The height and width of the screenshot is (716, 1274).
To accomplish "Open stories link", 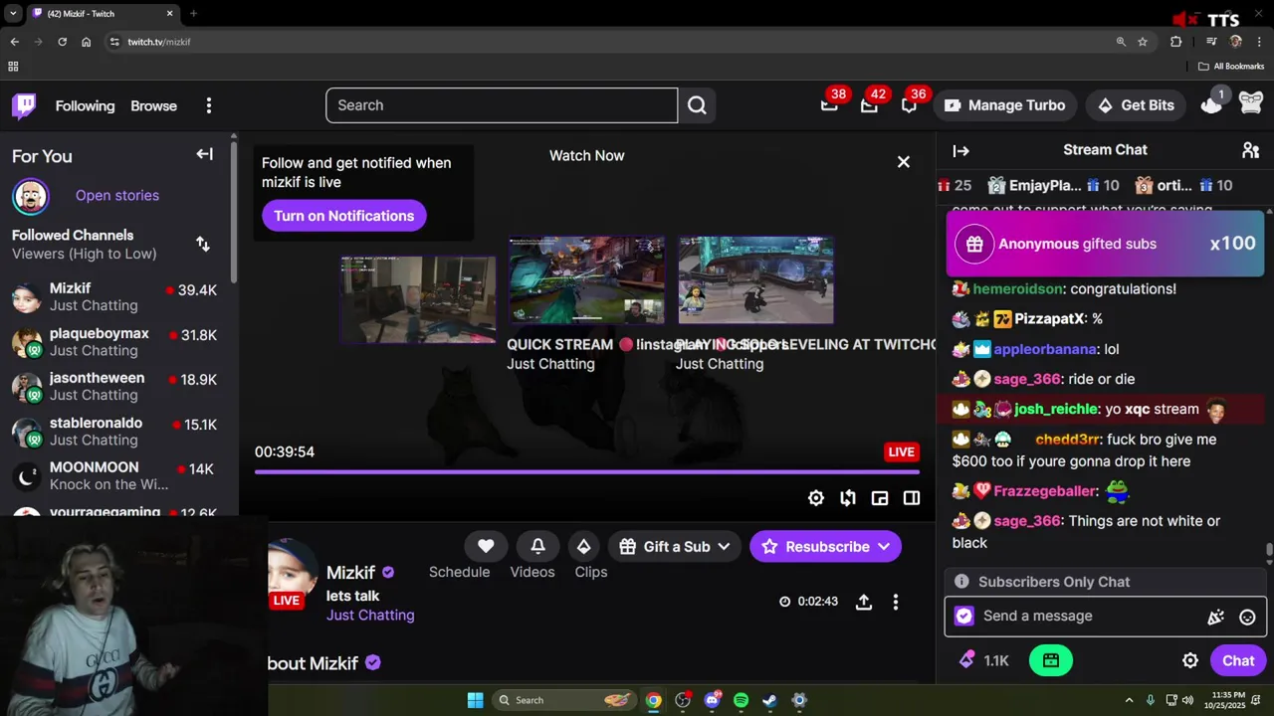I will (x=116, y=195).
